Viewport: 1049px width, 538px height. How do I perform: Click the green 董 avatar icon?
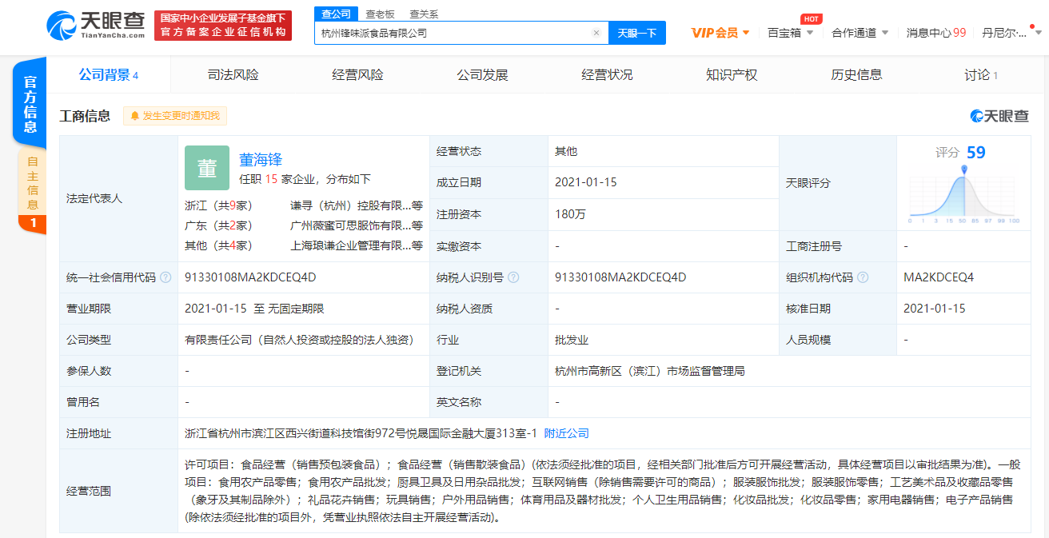[x=207, y=168]
